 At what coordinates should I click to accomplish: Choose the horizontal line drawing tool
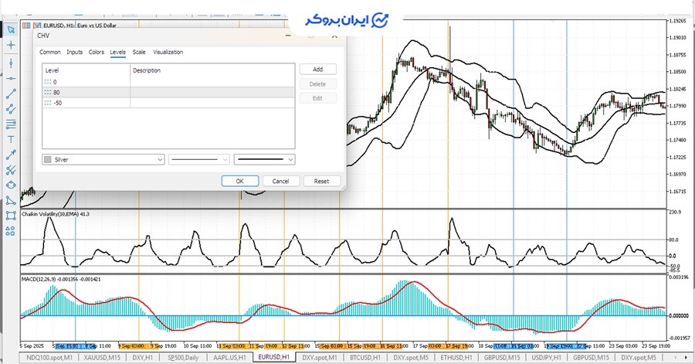(x=11, y=78)
